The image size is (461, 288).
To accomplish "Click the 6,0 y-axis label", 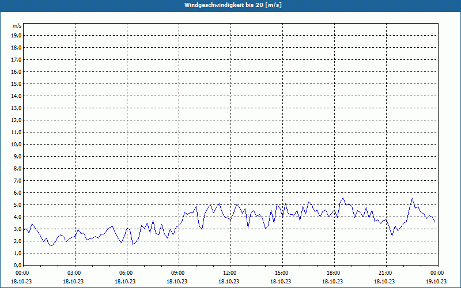I will tap(17, 192).
